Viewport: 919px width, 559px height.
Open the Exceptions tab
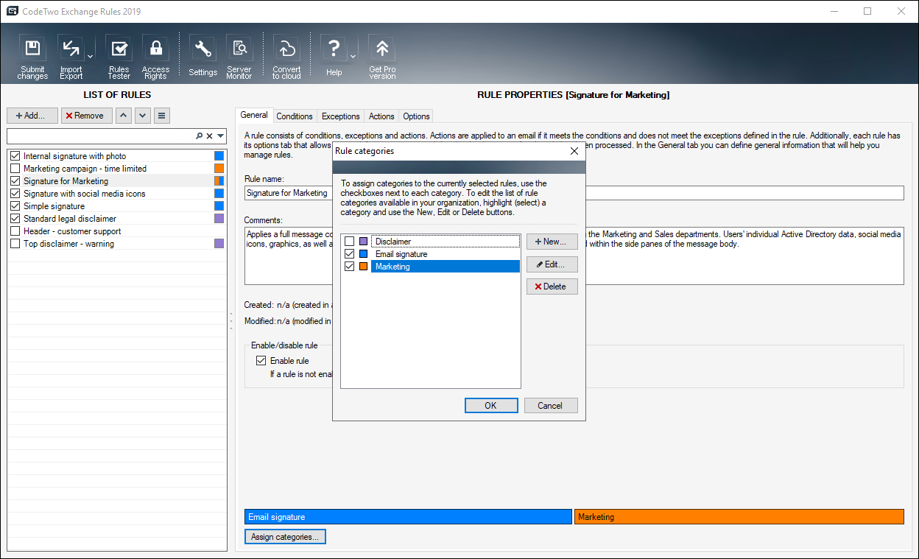(x=341, y=116)
